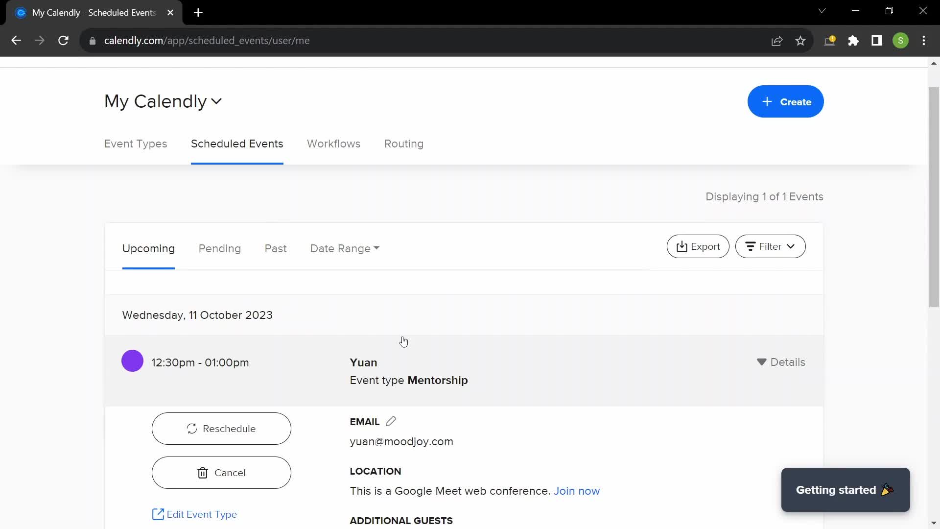Click the Details dropdown chevron icon
This screenshot has width=940, height=529.
[761, 361]
